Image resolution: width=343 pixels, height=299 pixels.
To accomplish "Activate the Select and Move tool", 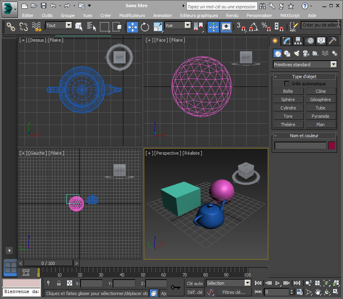I will pyautogui.click(x=132, y=27).
